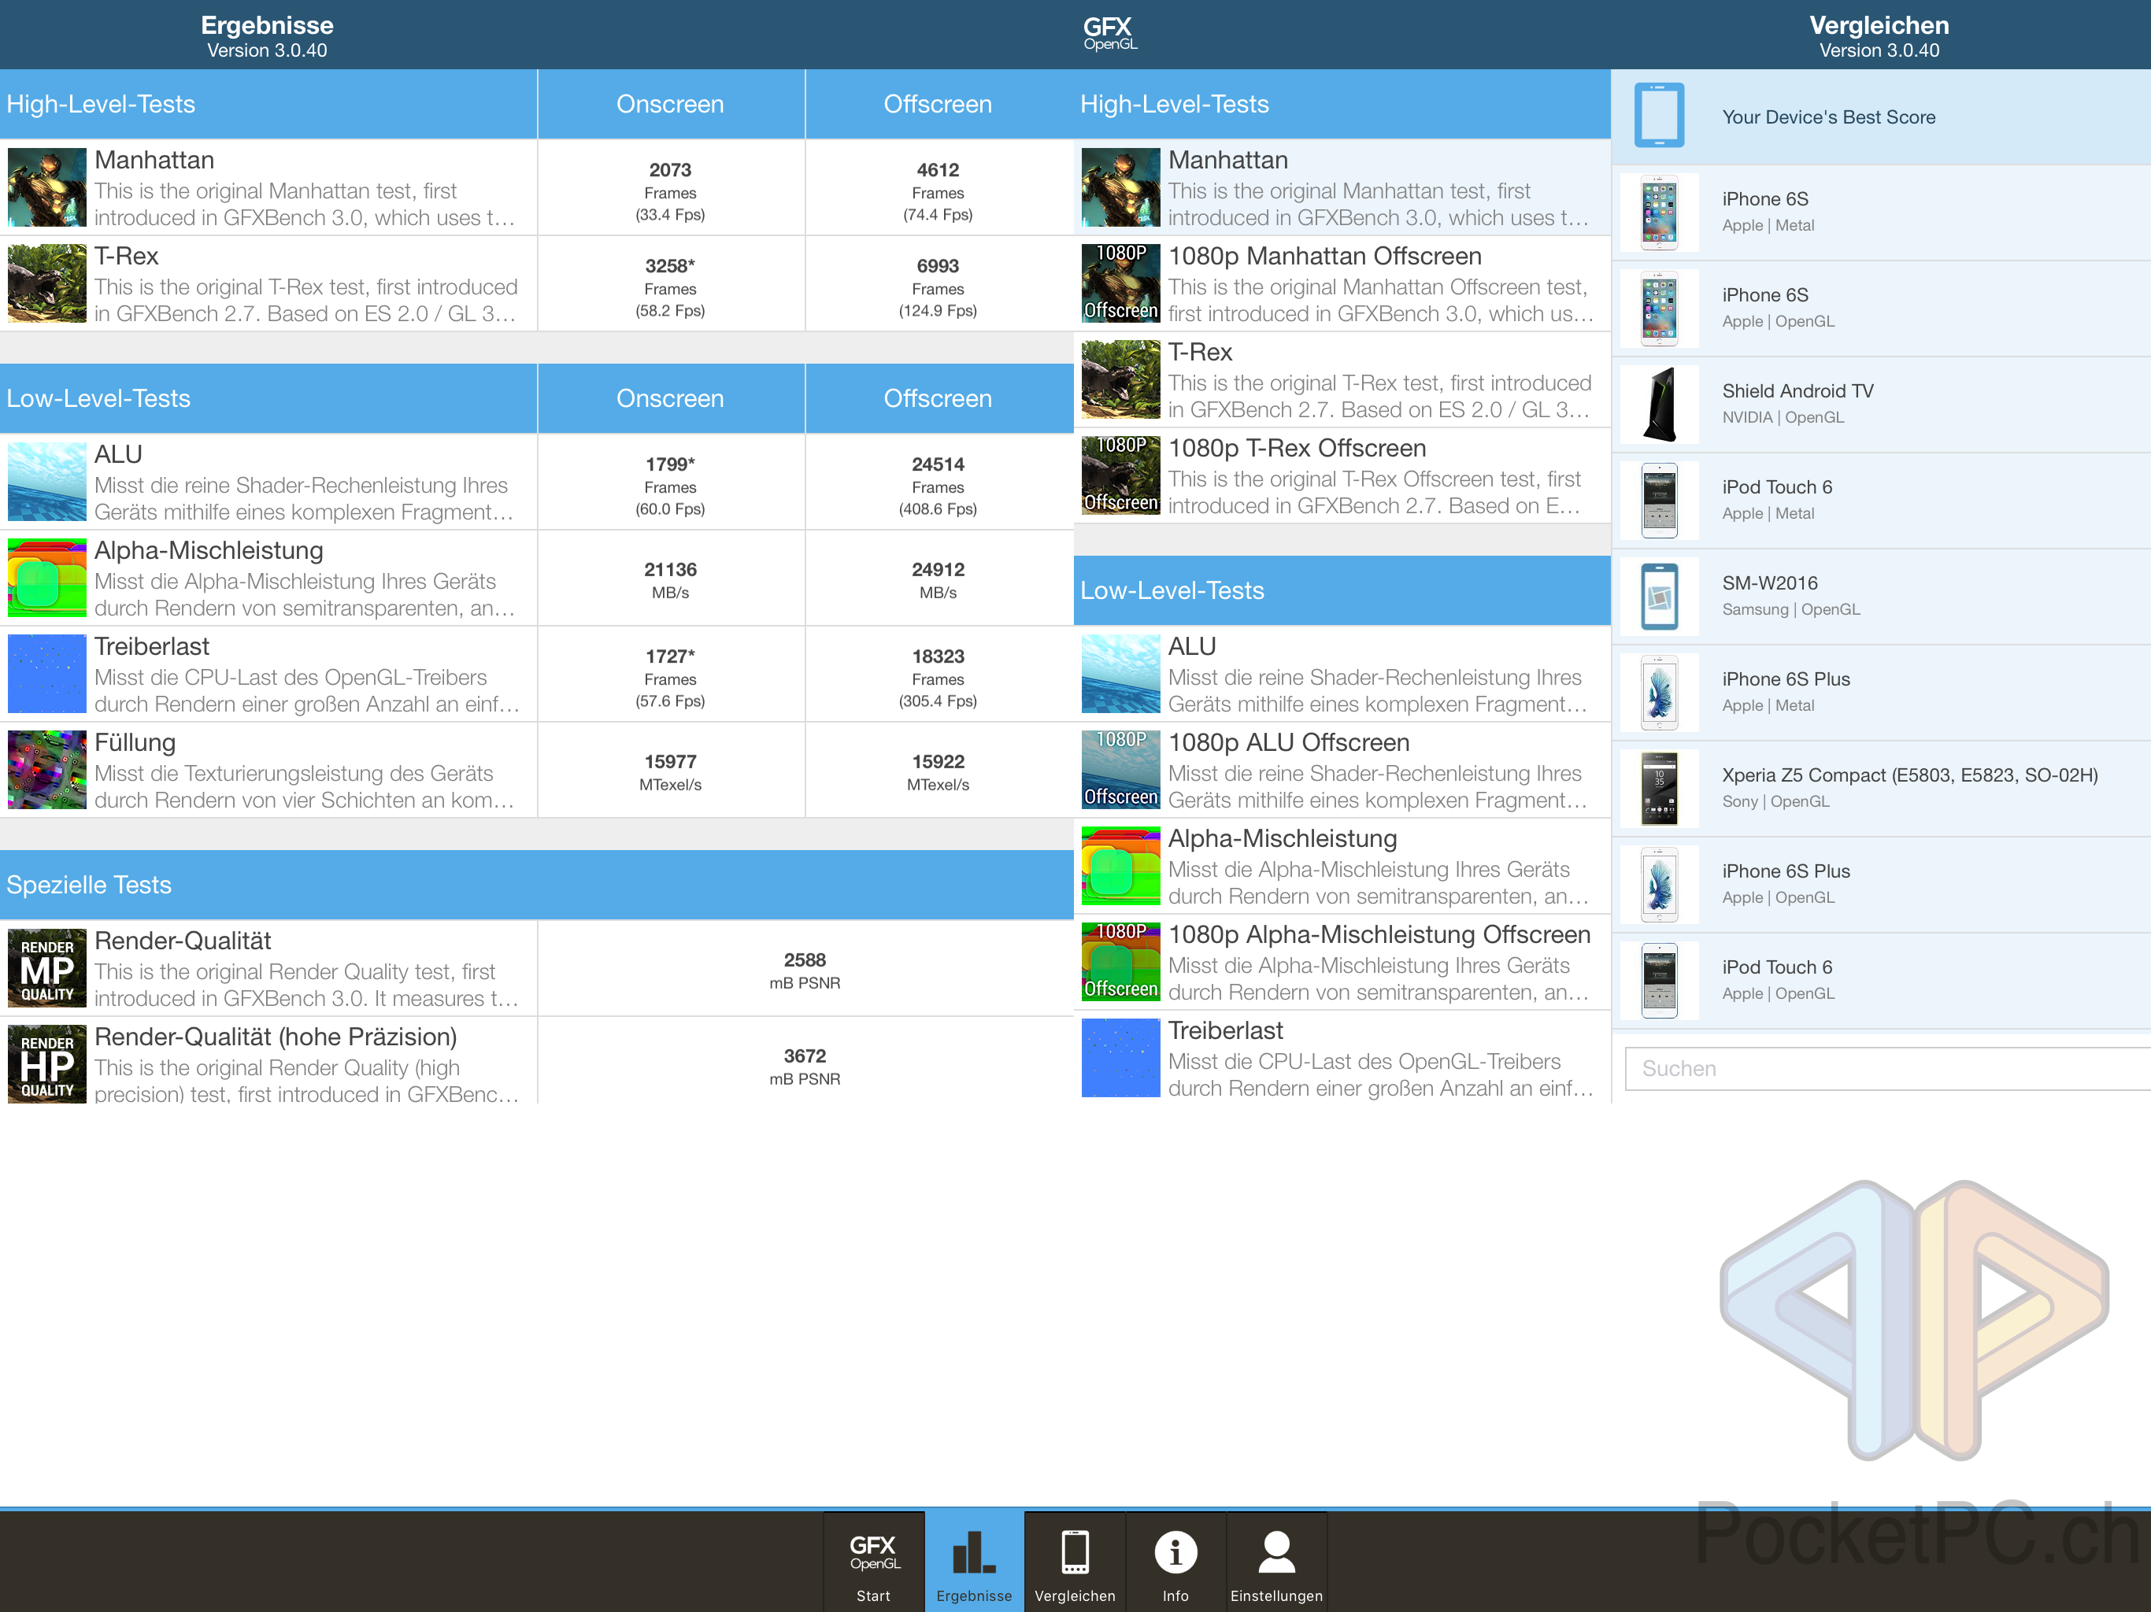Click the SM-W2016 phone icon

tap(1659, 597)
